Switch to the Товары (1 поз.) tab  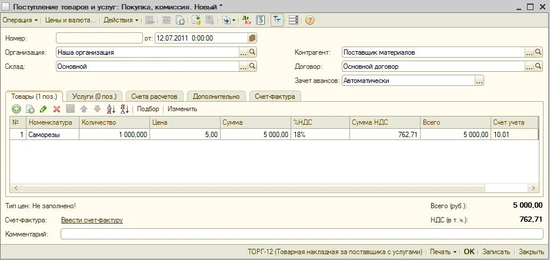(34, 96)
